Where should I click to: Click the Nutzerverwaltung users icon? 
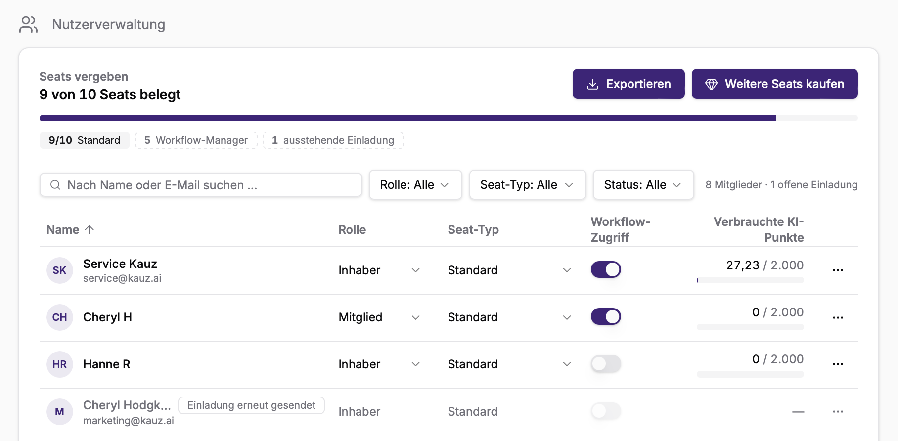point(28,24)
